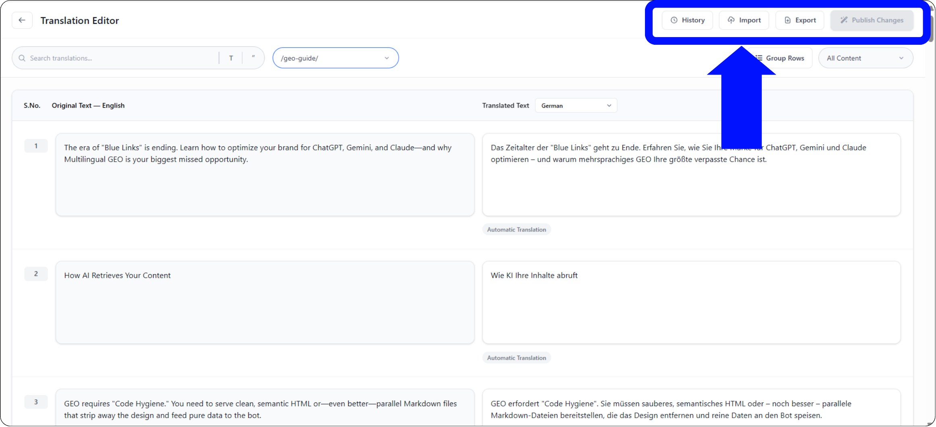The height and width of the screenshot is (427, 936).
Task: Edit the translation "Wie KI Ihre Inhalte abruft"
Action: click(691, 302)
